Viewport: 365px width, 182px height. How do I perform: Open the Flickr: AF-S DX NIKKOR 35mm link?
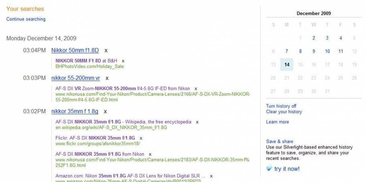[95, 138]
